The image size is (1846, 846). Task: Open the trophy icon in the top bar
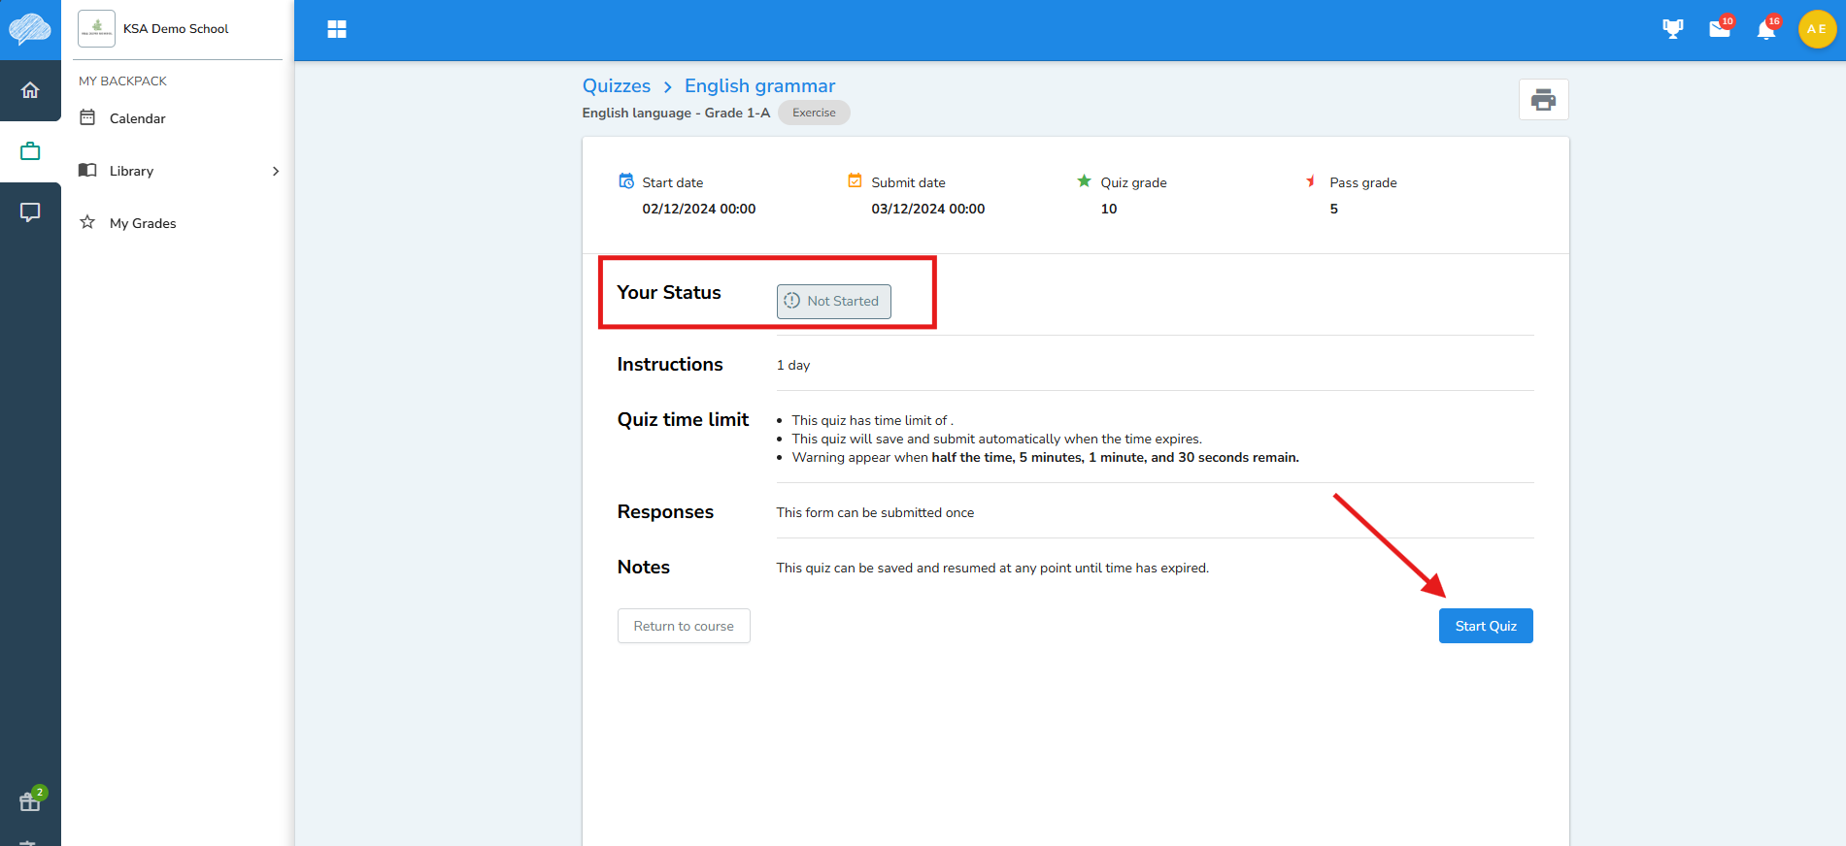pos(1672,29)
